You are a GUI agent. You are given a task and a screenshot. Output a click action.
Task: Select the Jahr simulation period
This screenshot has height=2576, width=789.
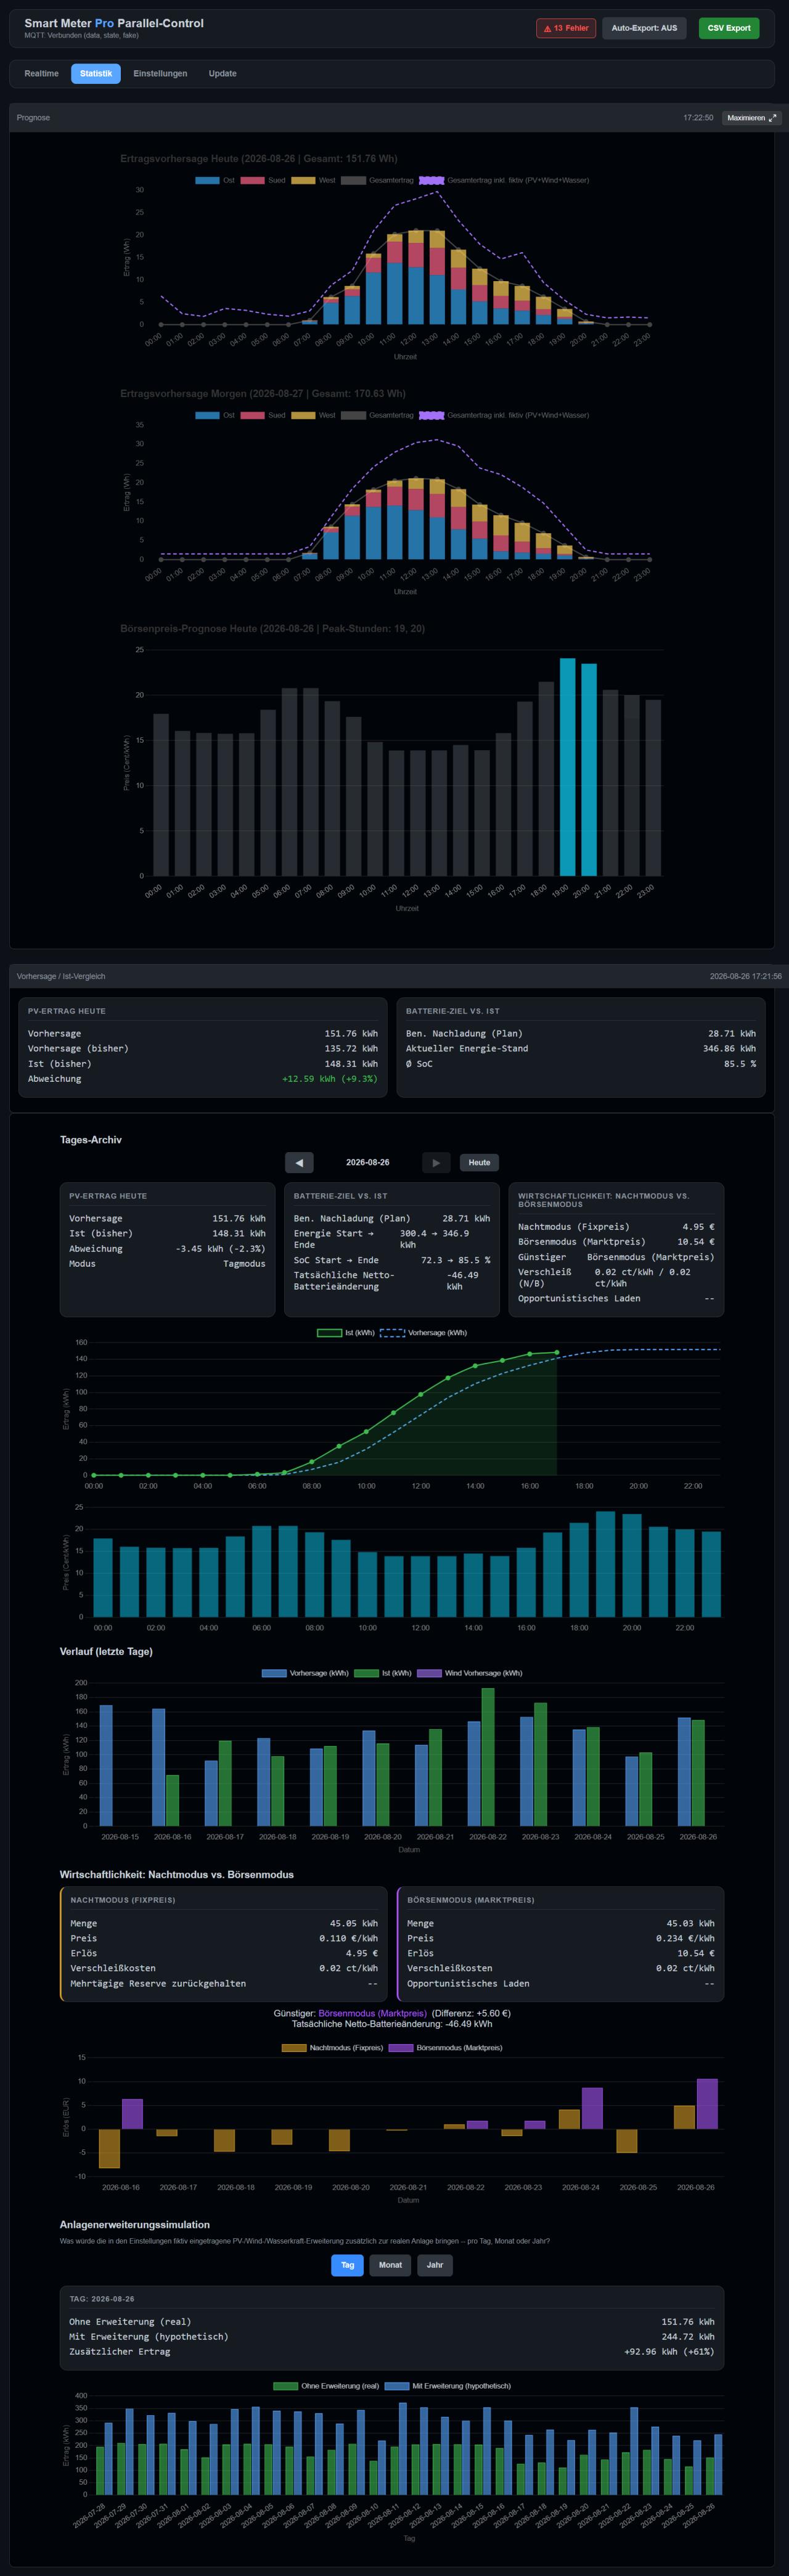[x=435, y=2265]
